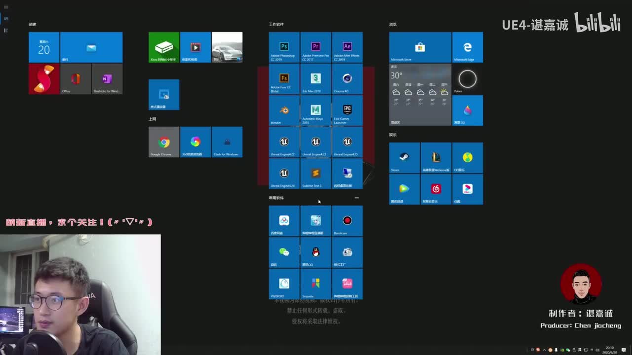632x355 pixels.
Task: Open Adobe Photoshop CC 2019 tile
Action: [284, 47]
